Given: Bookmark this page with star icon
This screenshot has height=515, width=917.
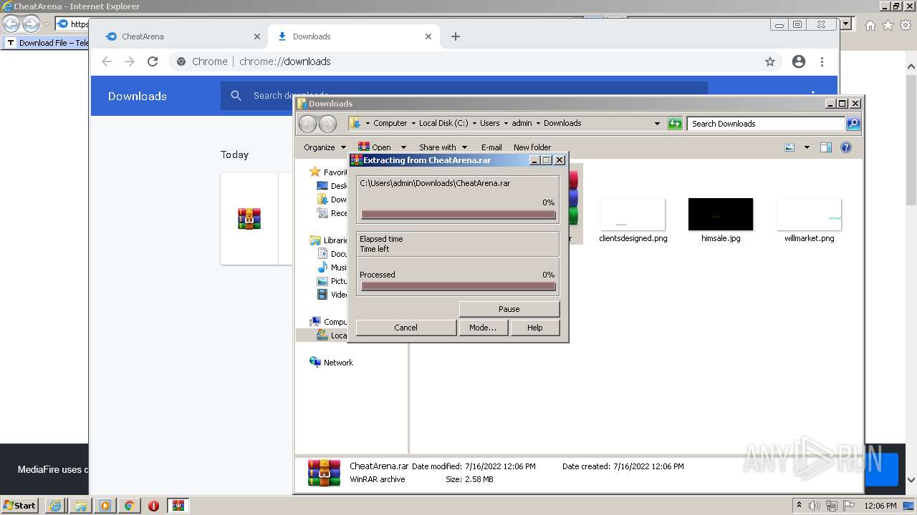Looking at the screenshot, I should click(770, 62).
